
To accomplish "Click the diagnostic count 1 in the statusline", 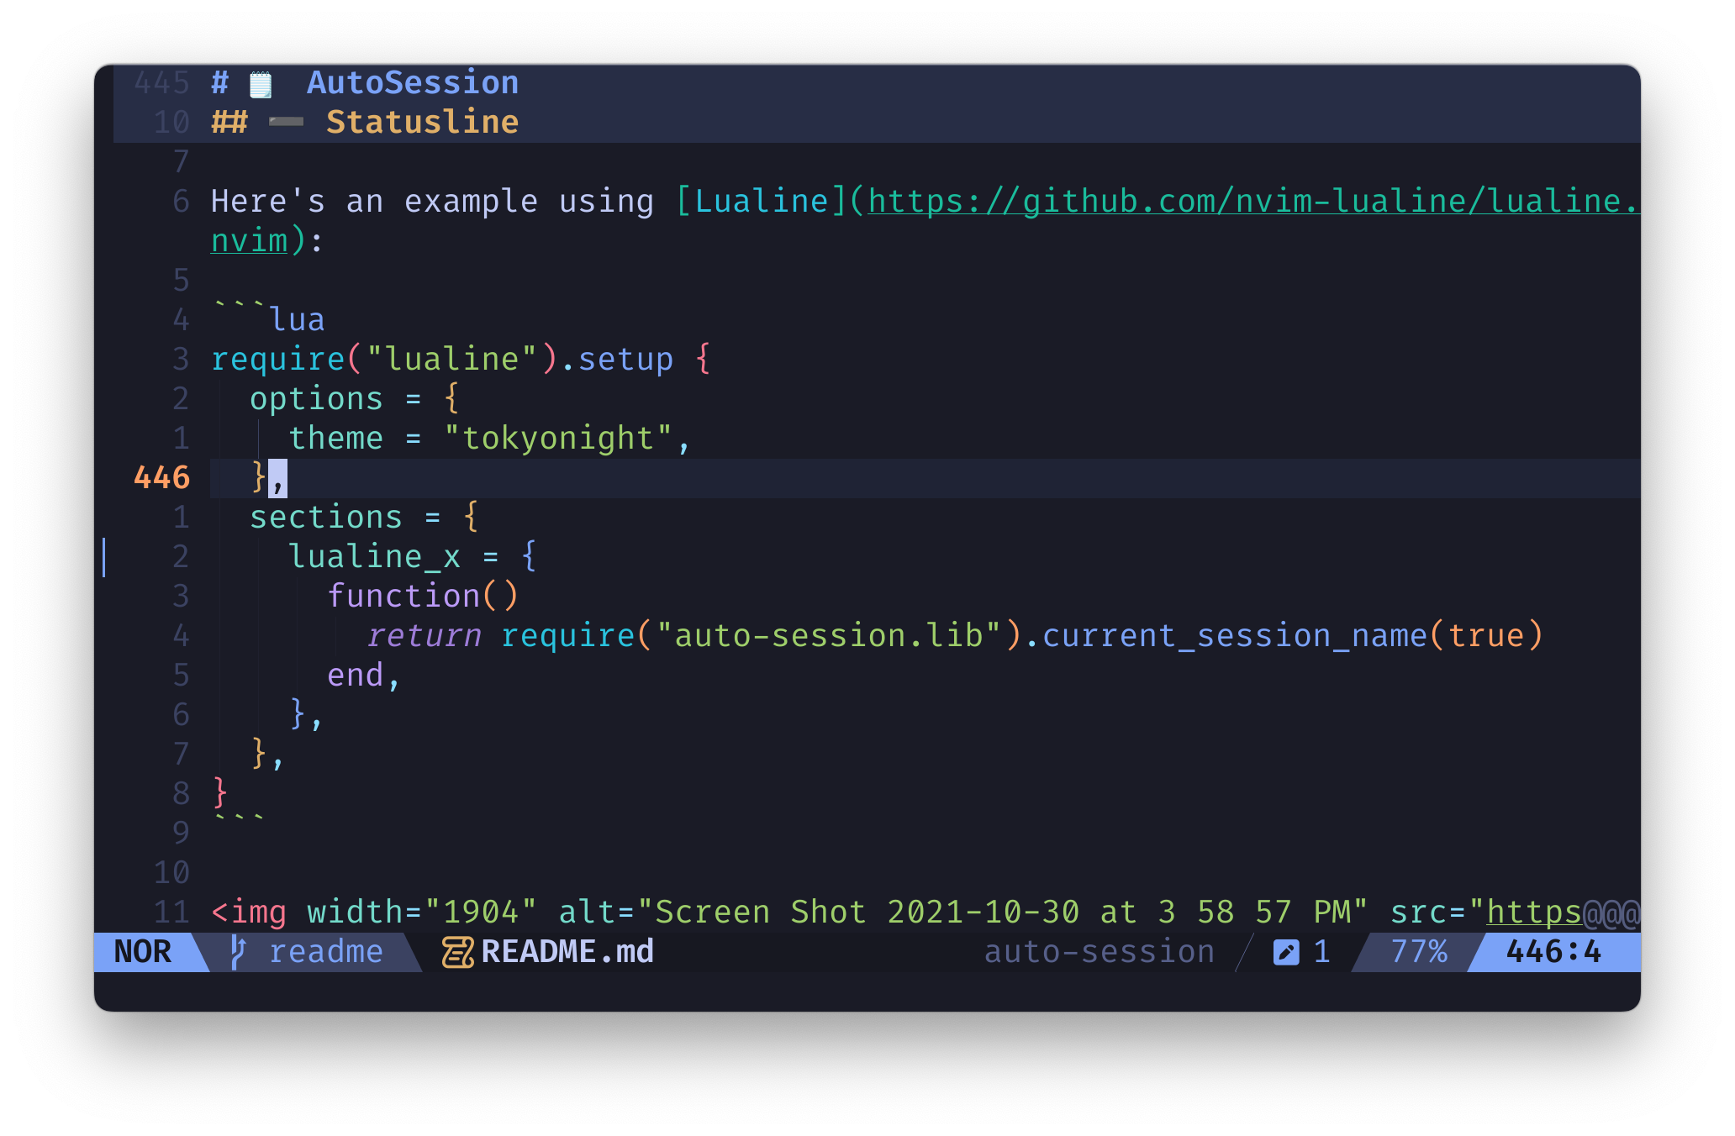I will 1321,952.
